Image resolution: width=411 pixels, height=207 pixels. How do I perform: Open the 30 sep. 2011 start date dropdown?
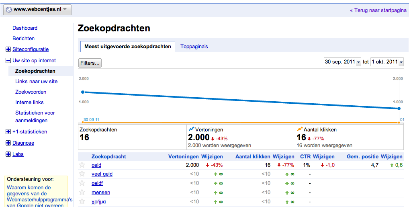(342, 62)
